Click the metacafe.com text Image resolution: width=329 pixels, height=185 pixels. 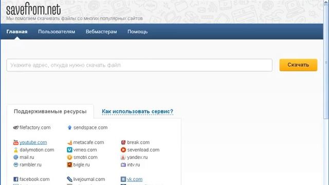88,142
